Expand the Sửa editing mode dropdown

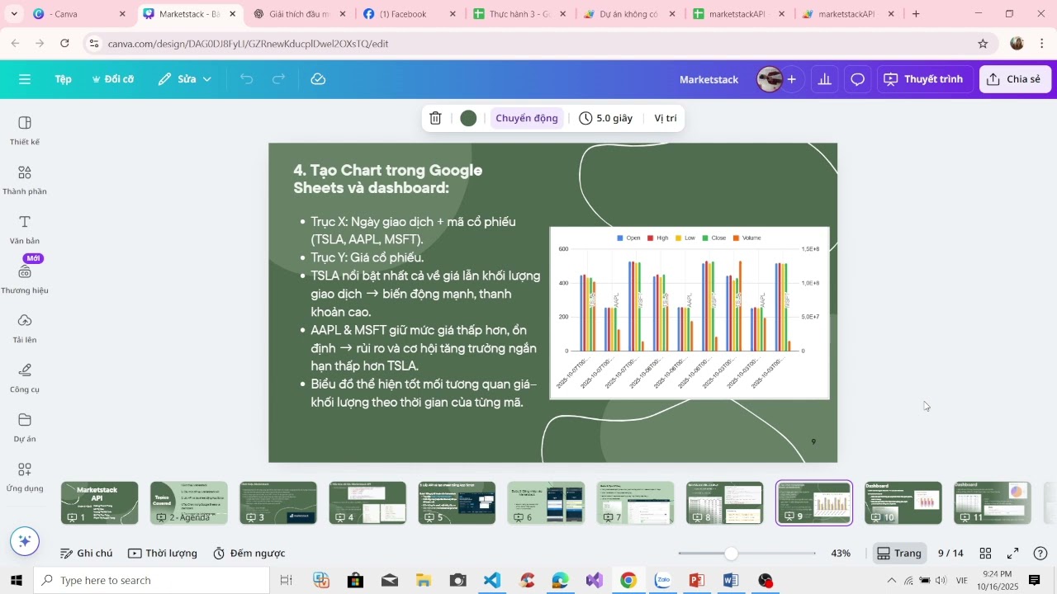(185, 79)
